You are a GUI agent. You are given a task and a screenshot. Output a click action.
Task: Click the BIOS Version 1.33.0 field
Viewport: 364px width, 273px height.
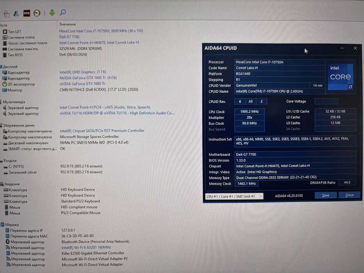tap(295, 160)
